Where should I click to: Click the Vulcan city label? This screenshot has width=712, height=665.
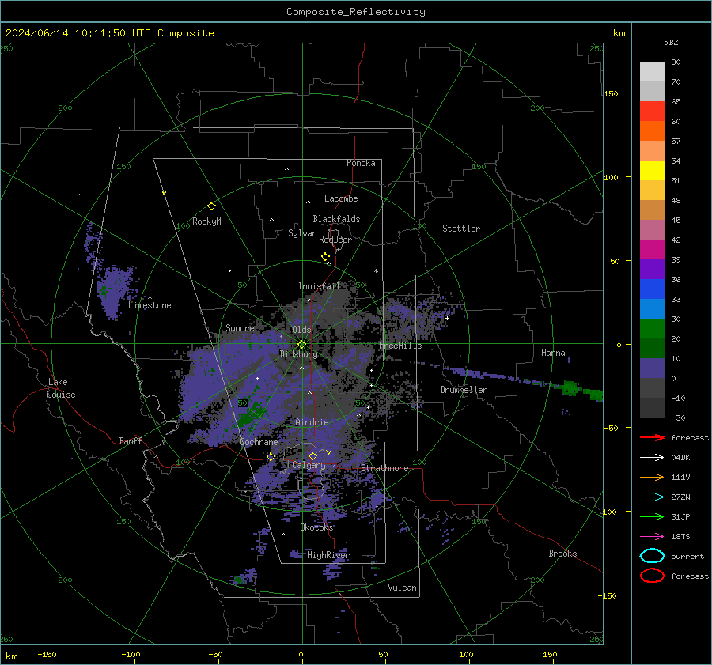pos(403,588)
